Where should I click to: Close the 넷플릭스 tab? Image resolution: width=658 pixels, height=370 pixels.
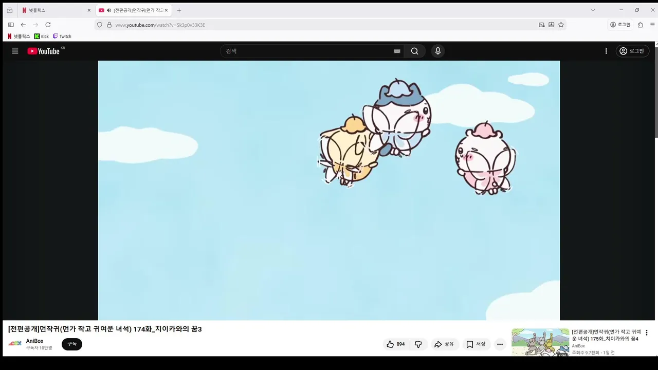coord(89,10)
